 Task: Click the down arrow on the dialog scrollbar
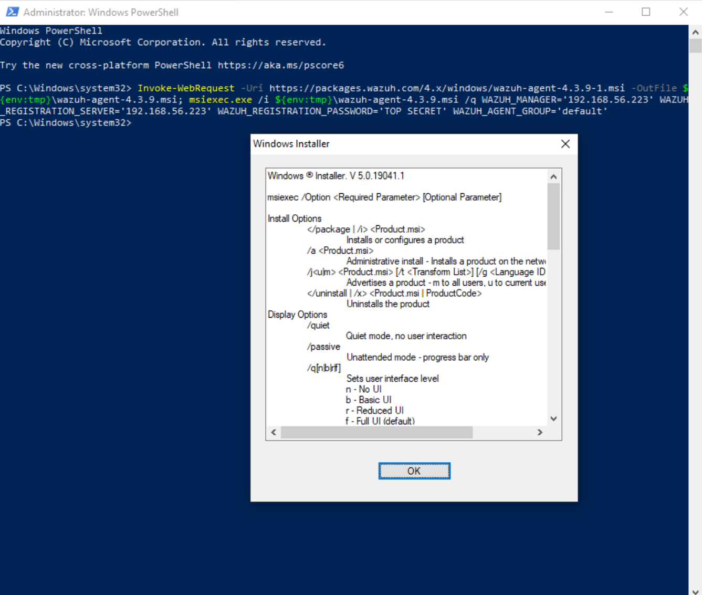pyautogui.click(x=554, y=419)
